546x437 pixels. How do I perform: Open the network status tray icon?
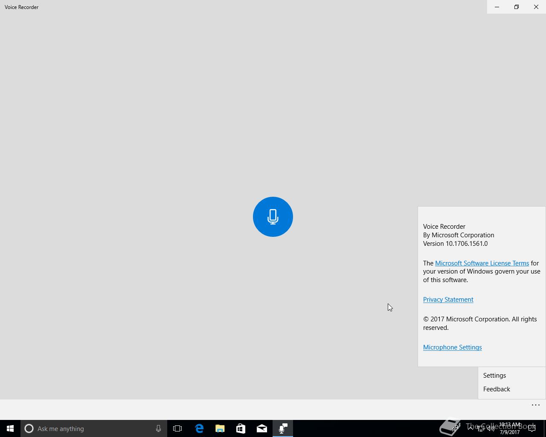481,428
